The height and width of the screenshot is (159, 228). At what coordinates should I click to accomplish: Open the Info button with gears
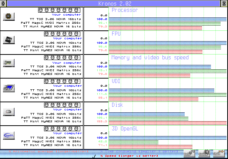(x=190, y=153)
